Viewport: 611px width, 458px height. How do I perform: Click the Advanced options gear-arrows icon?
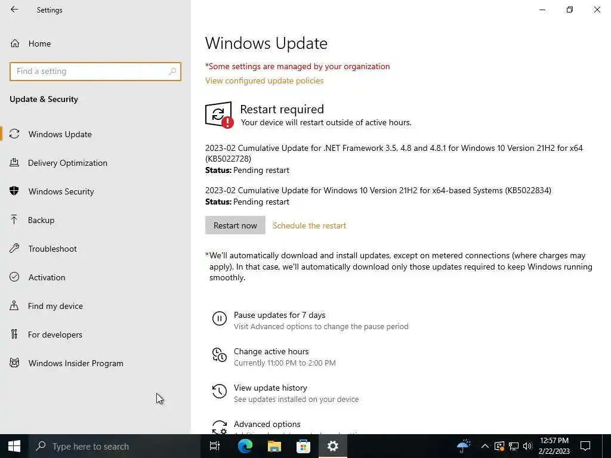pos(220,427)
